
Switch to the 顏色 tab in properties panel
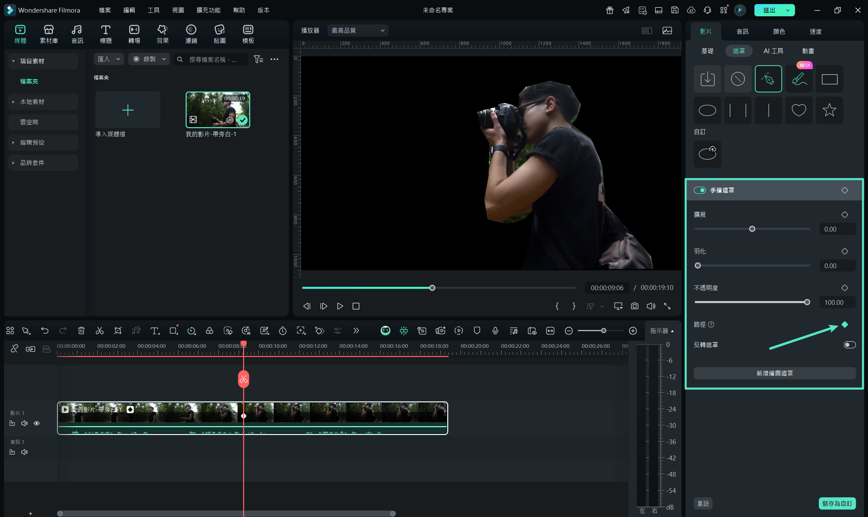click(x=779, y=31)
